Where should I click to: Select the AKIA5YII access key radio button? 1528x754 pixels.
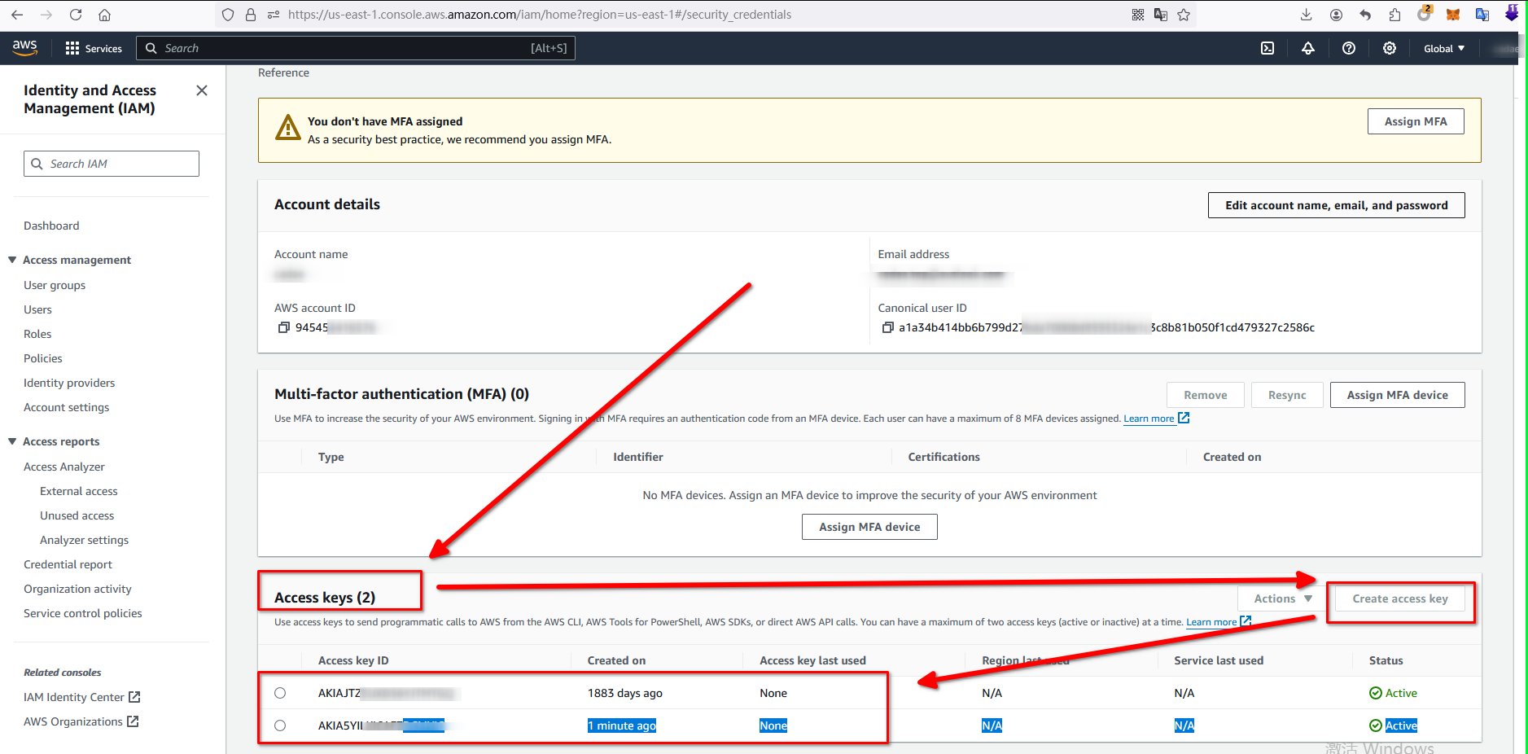[280, 726]
